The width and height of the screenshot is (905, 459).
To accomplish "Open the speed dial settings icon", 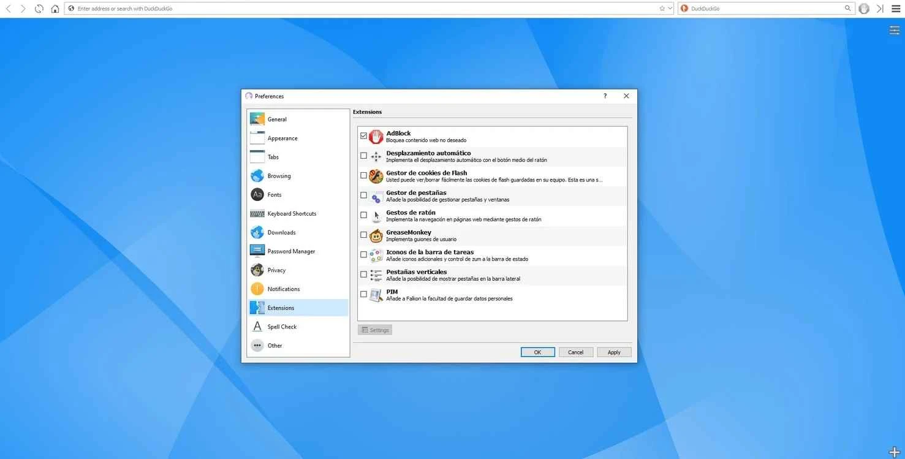I will point(895,31).
